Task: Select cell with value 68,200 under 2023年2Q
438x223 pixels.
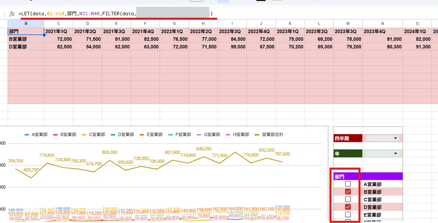Action: [x=319, y=39]
